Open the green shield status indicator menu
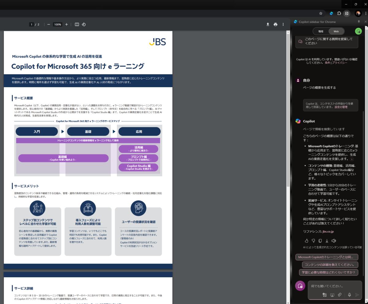Viewport: 368px width, 304px height. [358, 31]
